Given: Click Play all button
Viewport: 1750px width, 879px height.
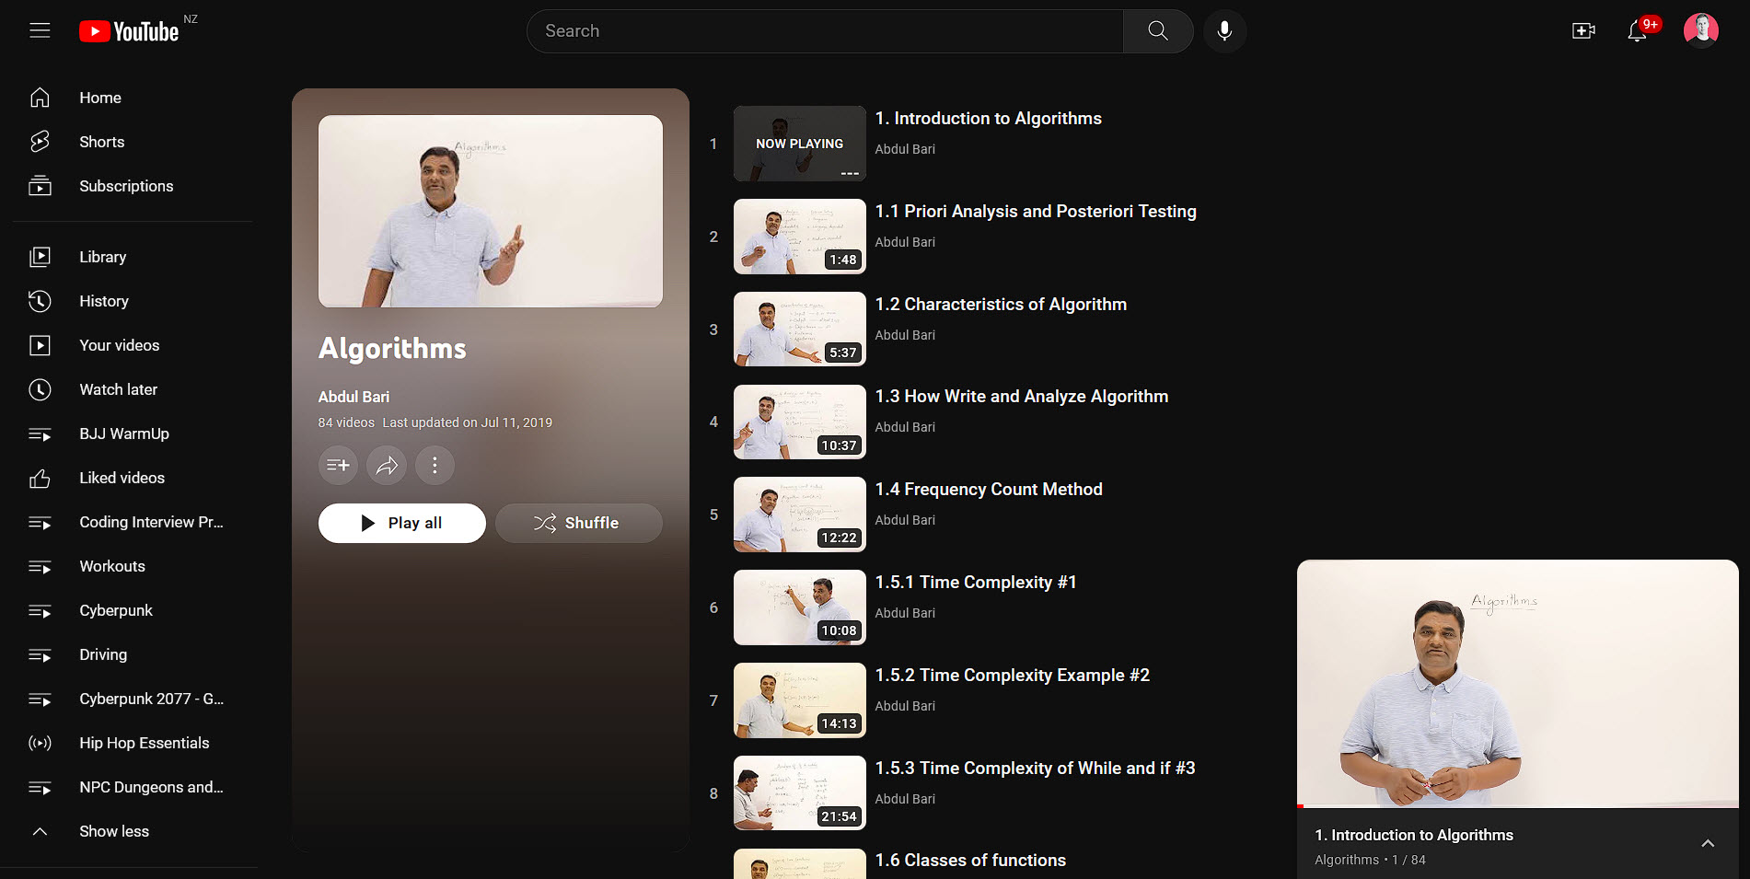Looking at the screenshot, I should [402, 523].
